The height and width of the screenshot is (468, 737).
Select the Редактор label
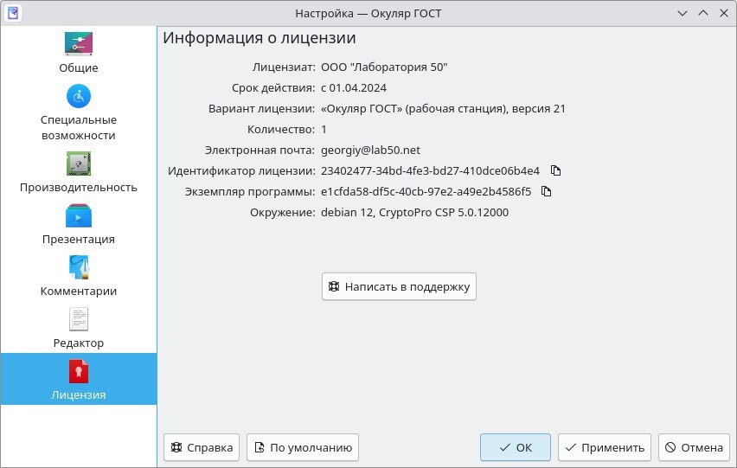click(x=79, y=343)
